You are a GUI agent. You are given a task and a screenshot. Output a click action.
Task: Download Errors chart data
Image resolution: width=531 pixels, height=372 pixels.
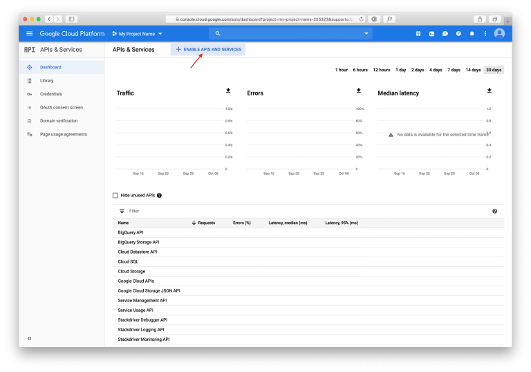tap(359, 91)
